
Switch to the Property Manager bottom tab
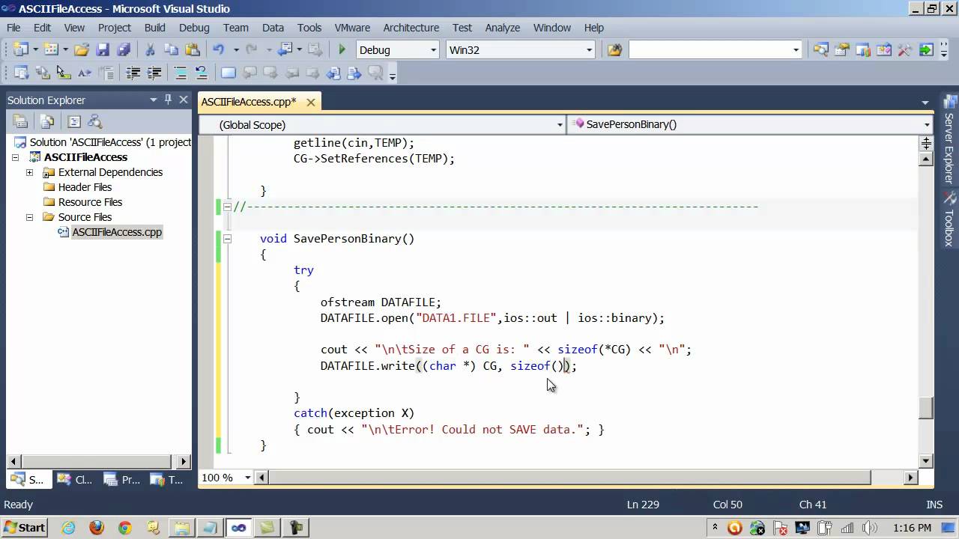pos(122,480)
